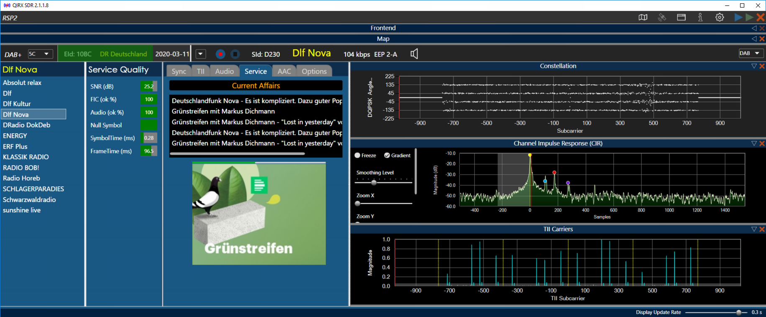This screenshot has height=317, width=766.
Task: Click the window layout icon
Action: click(x=681, y=18)
